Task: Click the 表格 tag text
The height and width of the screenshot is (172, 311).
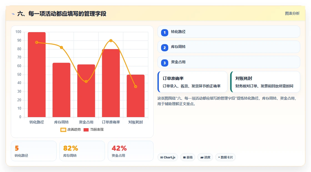Action: [x=189, y=157]
